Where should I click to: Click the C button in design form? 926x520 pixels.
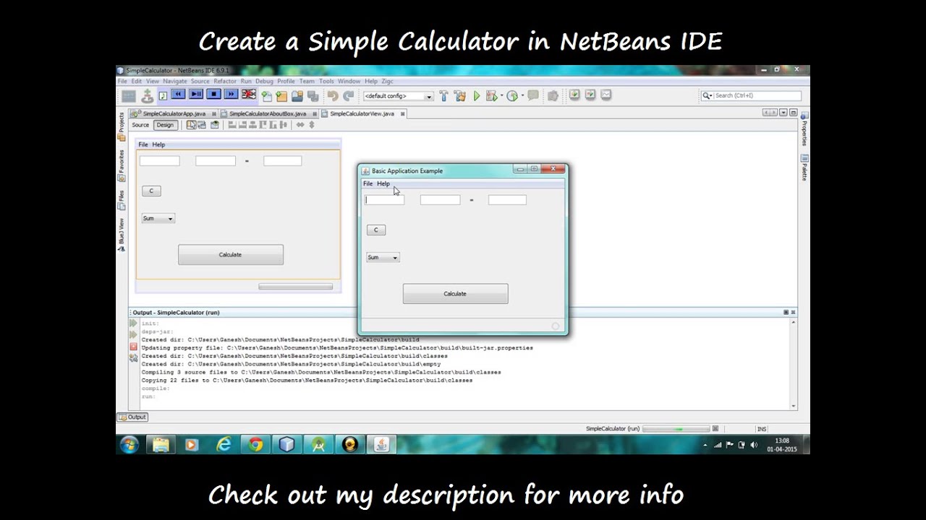click(151, 191)
